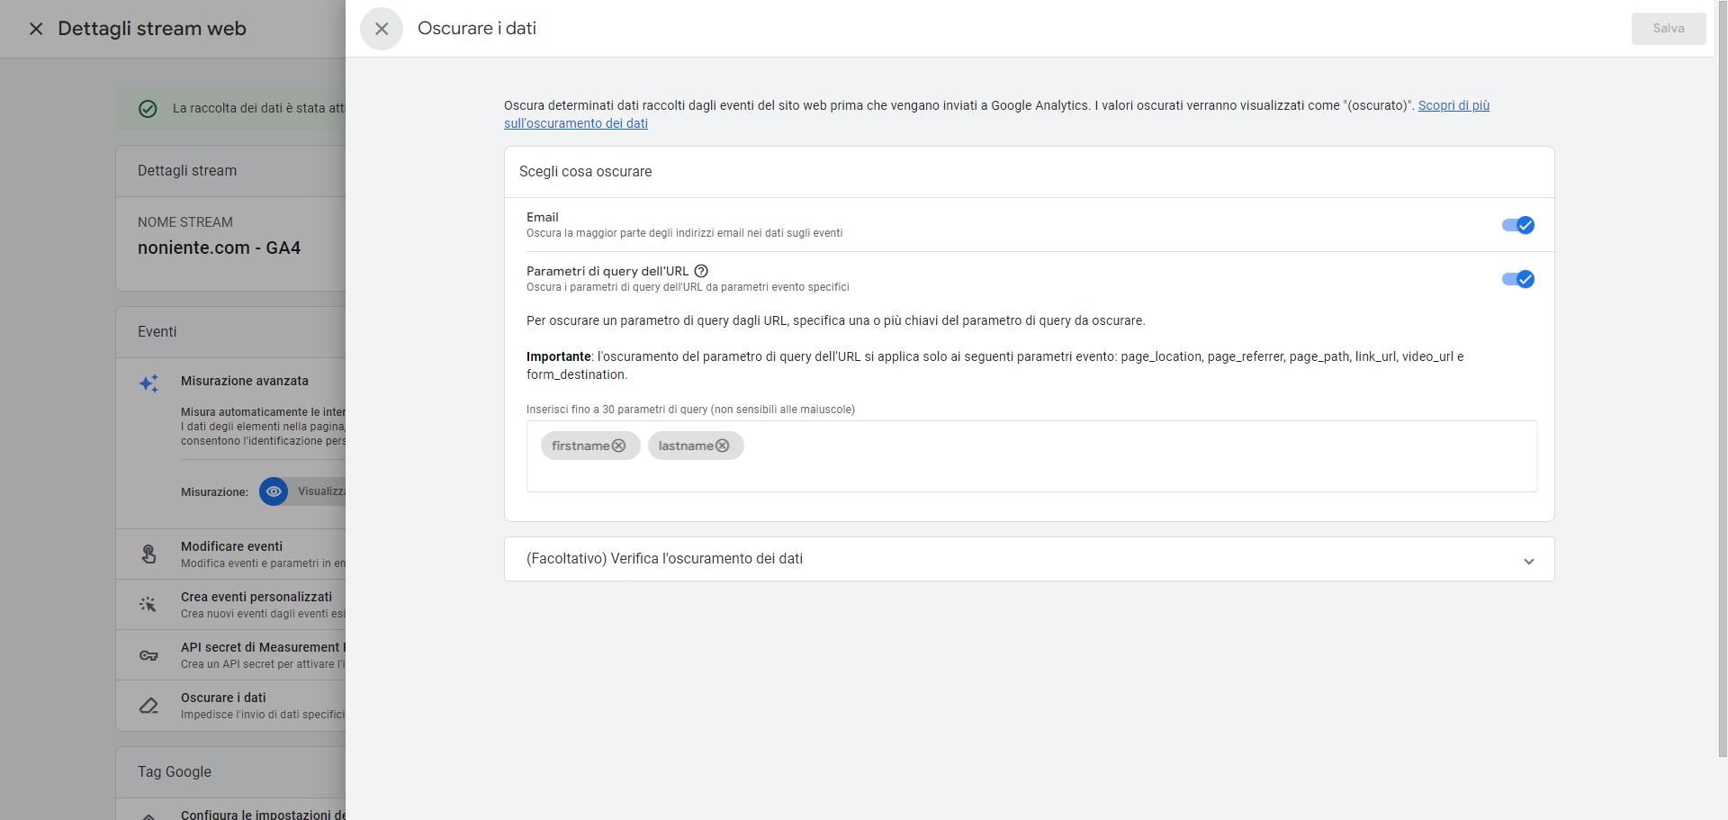Expand the Tag Google section
This screenshot has height=820, width=1728.
pyautogui.click(x=174, y=771)
